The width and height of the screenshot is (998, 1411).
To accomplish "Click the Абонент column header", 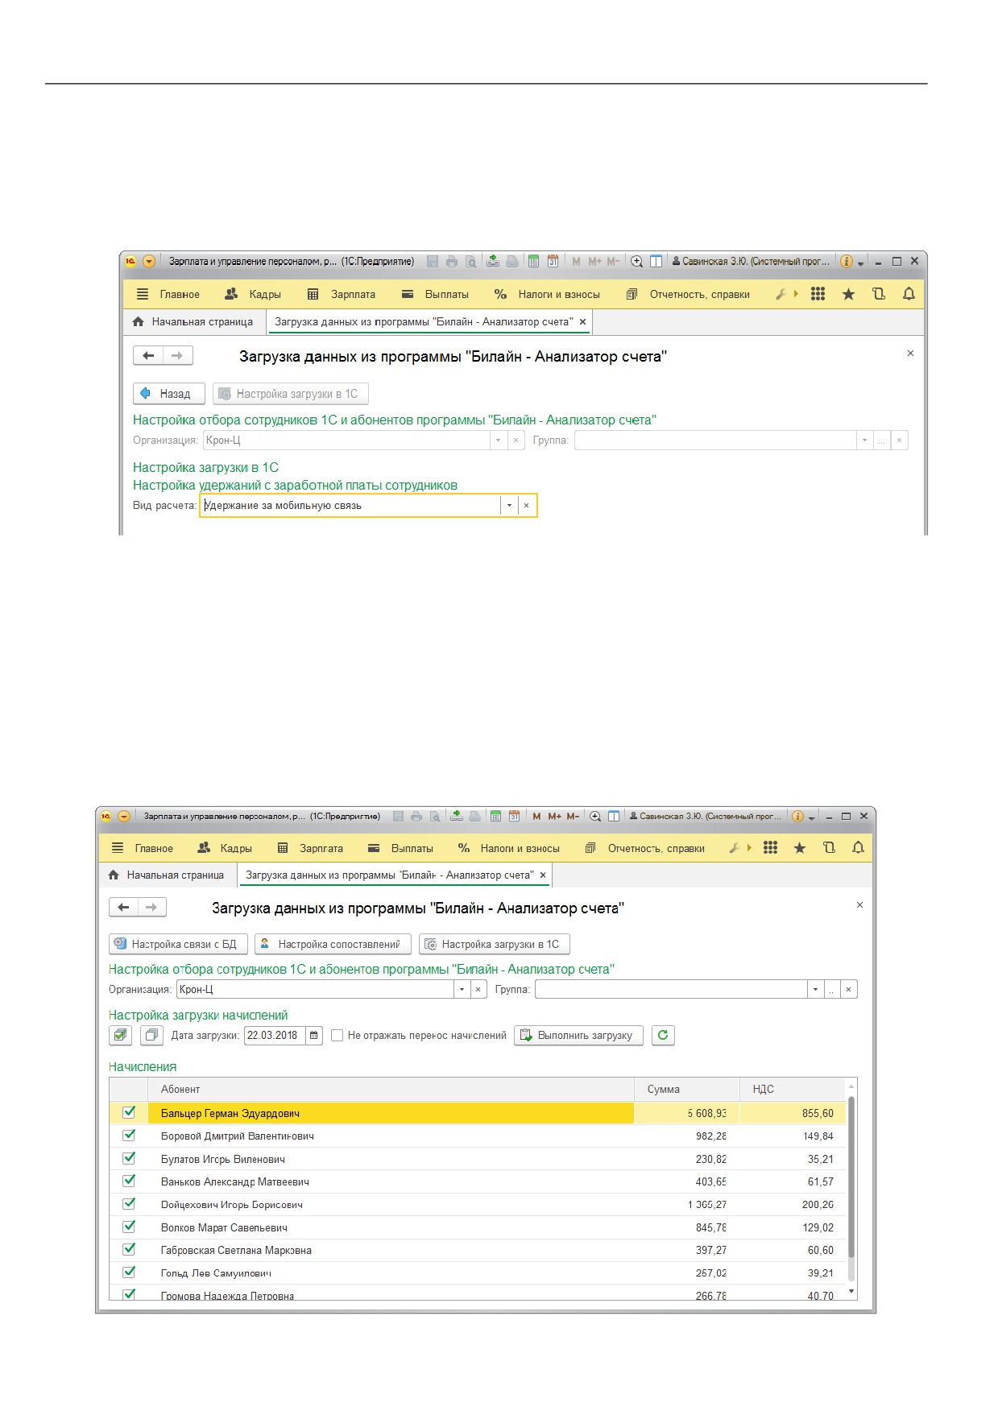I will point(391,1089).
